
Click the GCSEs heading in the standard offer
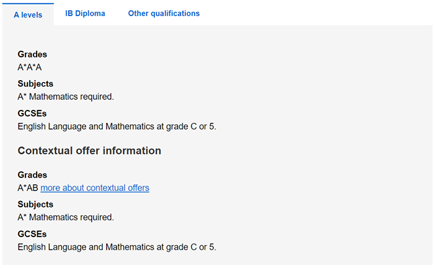pos(32,114)
